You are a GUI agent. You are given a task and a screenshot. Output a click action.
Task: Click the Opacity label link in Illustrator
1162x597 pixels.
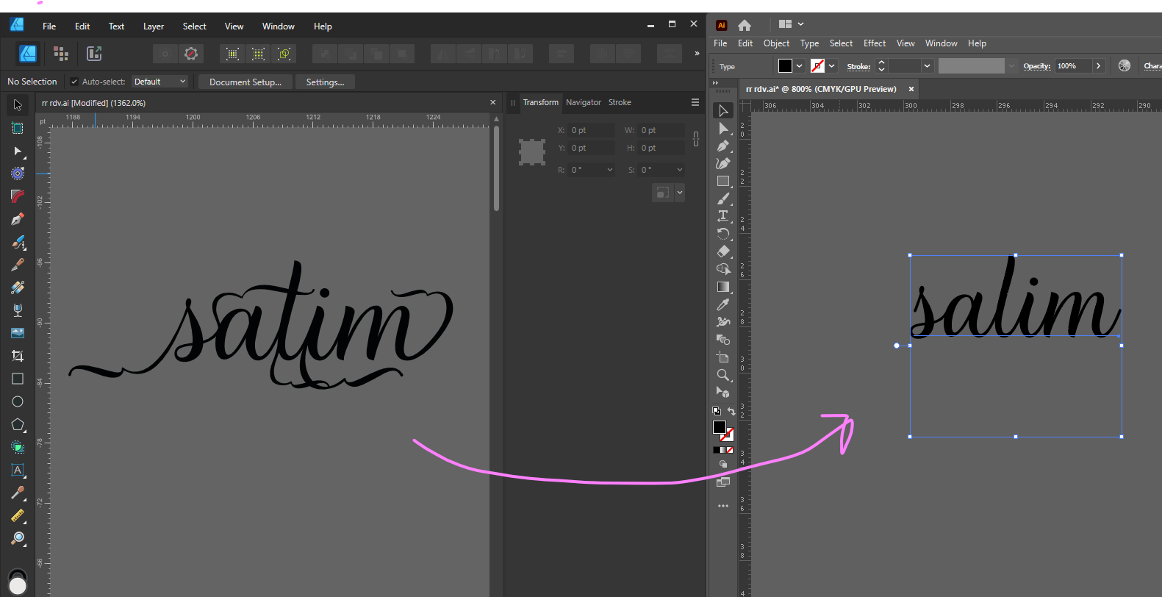point(1036,66)
